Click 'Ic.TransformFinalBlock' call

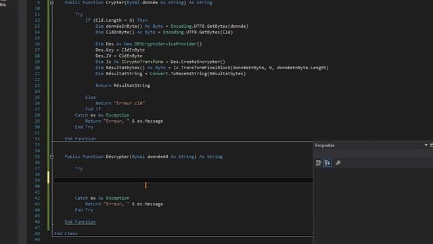click(202, 68)
